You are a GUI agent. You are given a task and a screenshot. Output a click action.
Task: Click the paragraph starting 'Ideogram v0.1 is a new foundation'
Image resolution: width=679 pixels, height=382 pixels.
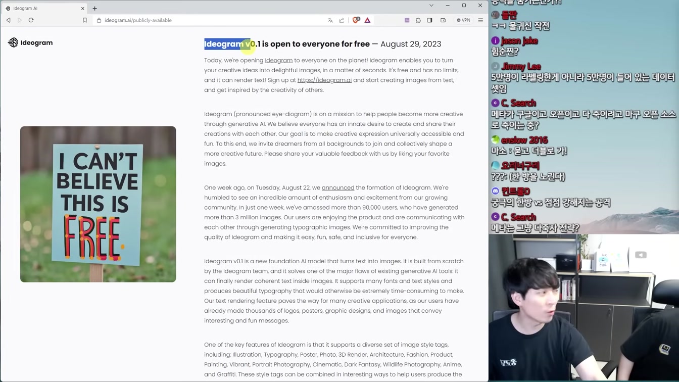pyautogui.click(x=334, y=291)
